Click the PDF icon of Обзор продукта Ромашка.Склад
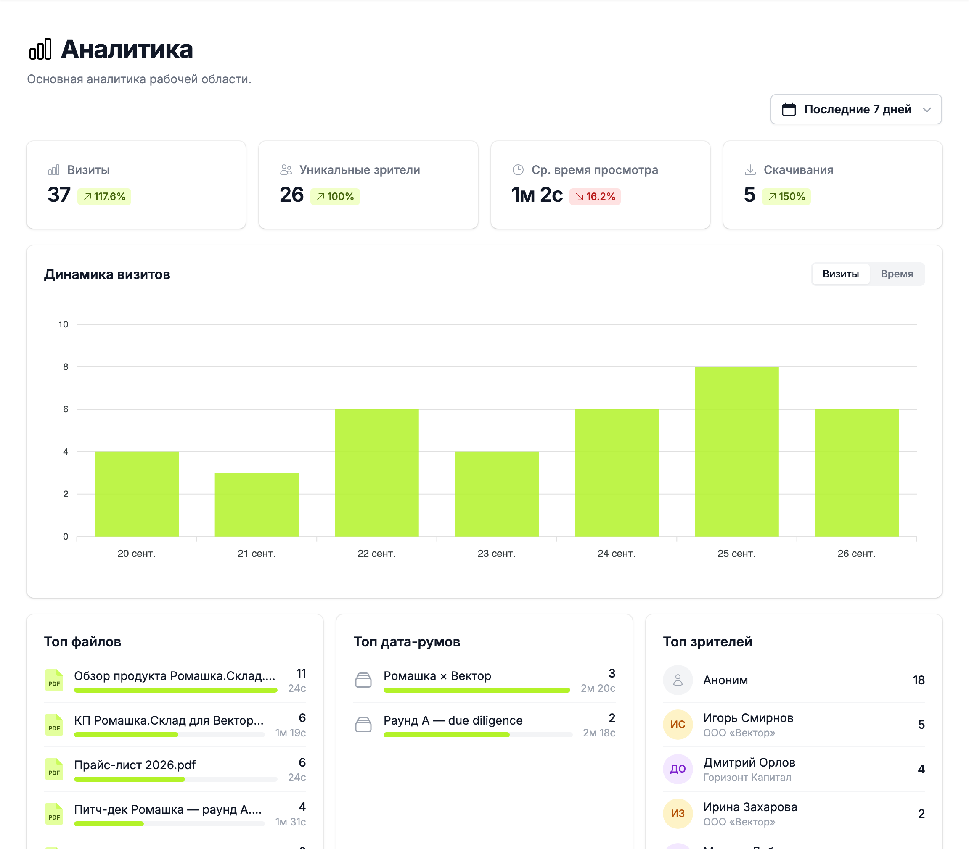Viewport: 969px width, 849px height. [x=54, y=680]
